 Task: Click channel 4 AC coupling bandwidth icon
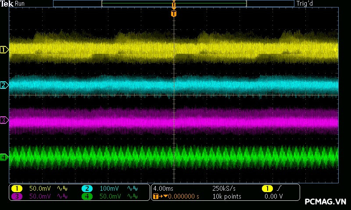pos(132,196)
